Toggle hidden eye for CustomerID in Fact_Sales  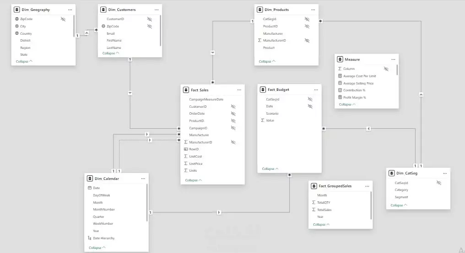click(233, 106)
